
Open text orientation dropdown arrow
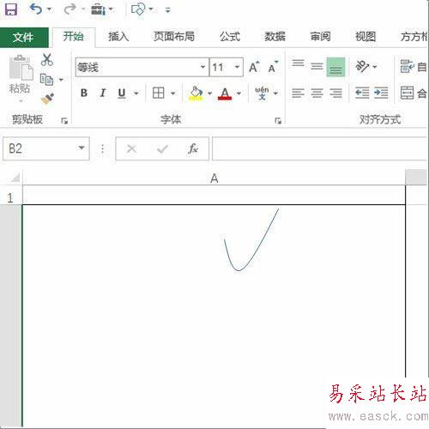pos(375,67)
